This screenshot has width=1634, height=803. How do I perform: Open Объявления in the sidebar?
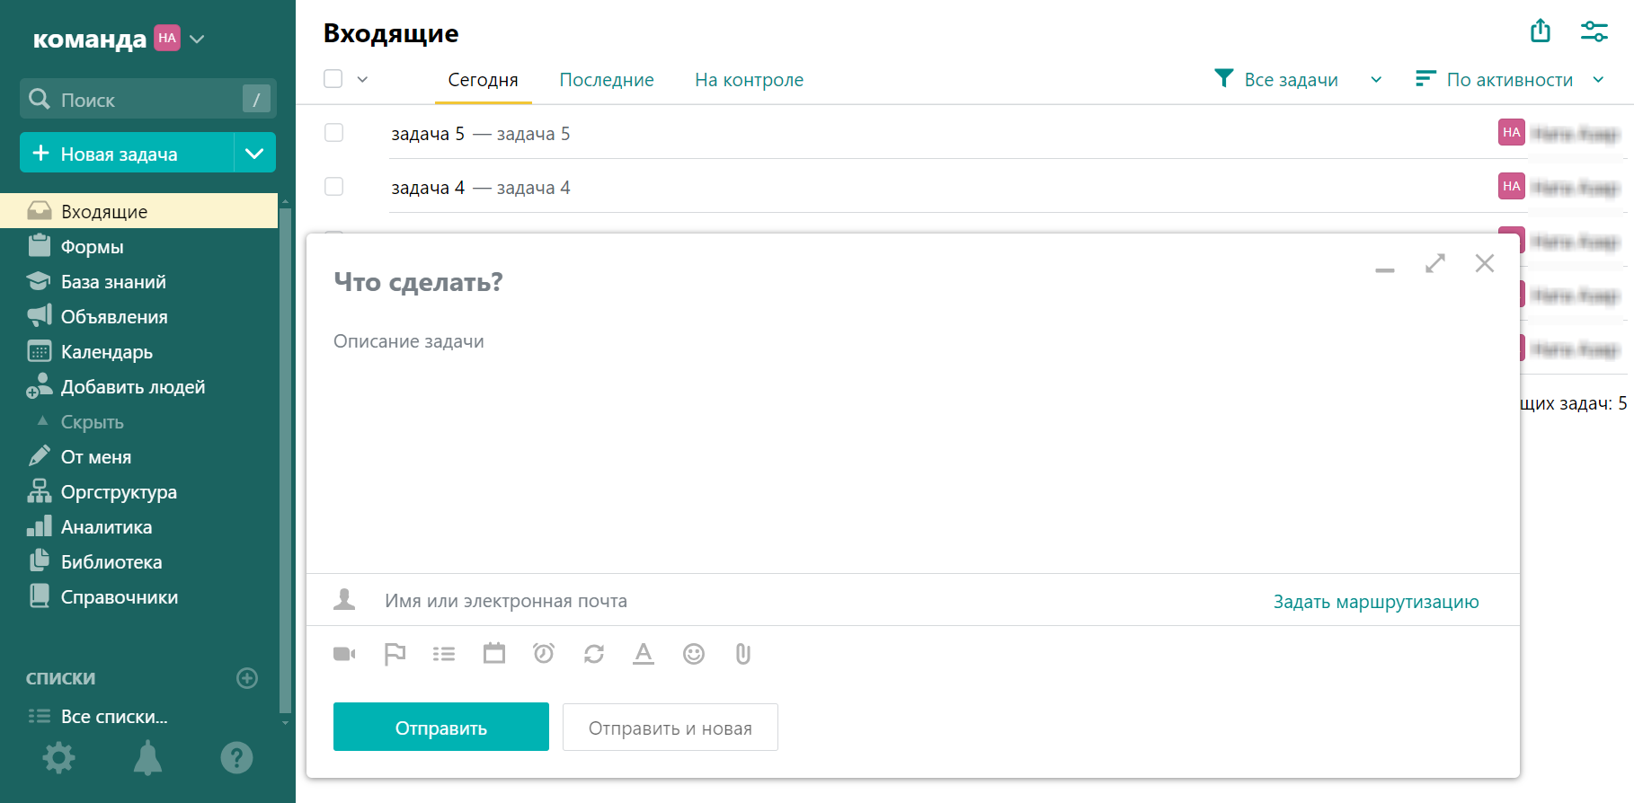pyautogui.click(x=138, y=316)
